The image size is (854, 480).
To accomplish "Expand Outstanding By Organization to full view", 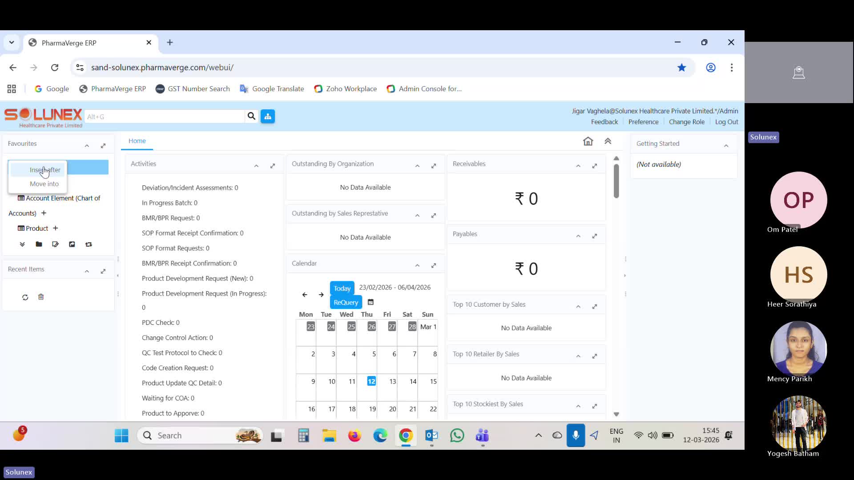I will click(x=434, y=165).
